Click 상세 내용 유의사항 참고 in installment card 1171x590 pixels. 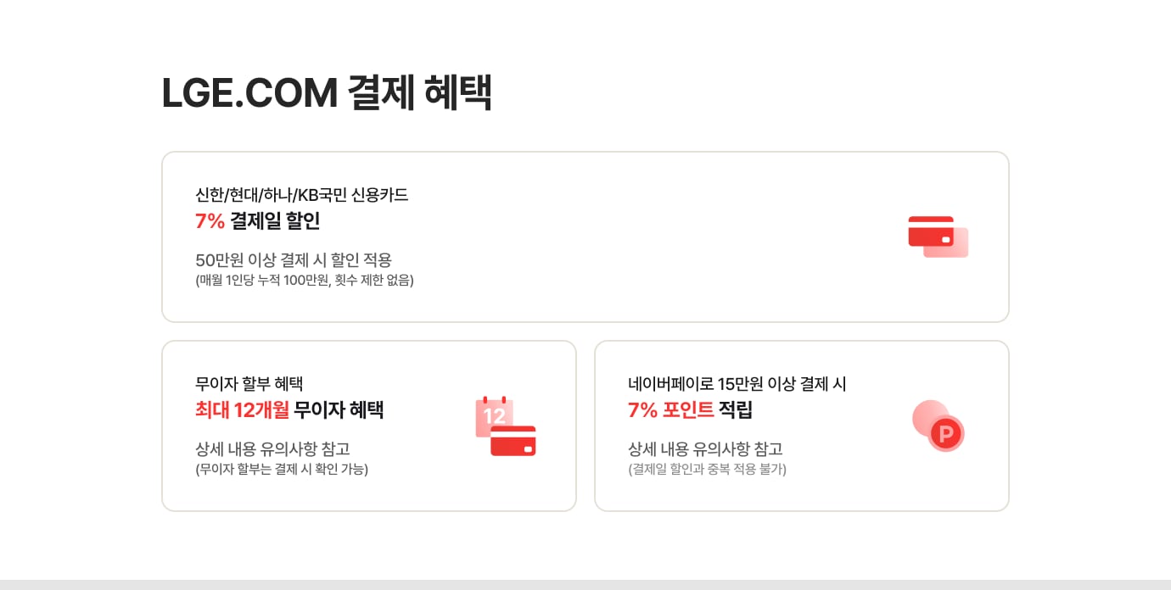(x=272, y=449)
